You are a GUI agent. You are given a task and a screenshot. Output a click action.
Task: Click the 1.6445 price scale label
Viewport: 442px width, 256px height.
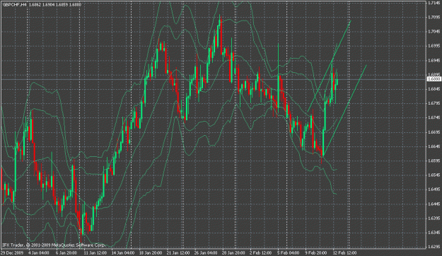click(434, 204)
